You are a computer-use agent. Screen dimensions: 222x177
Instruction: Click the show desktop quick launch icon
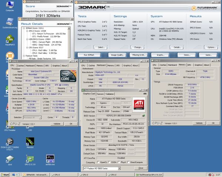[x=14, y=175]
